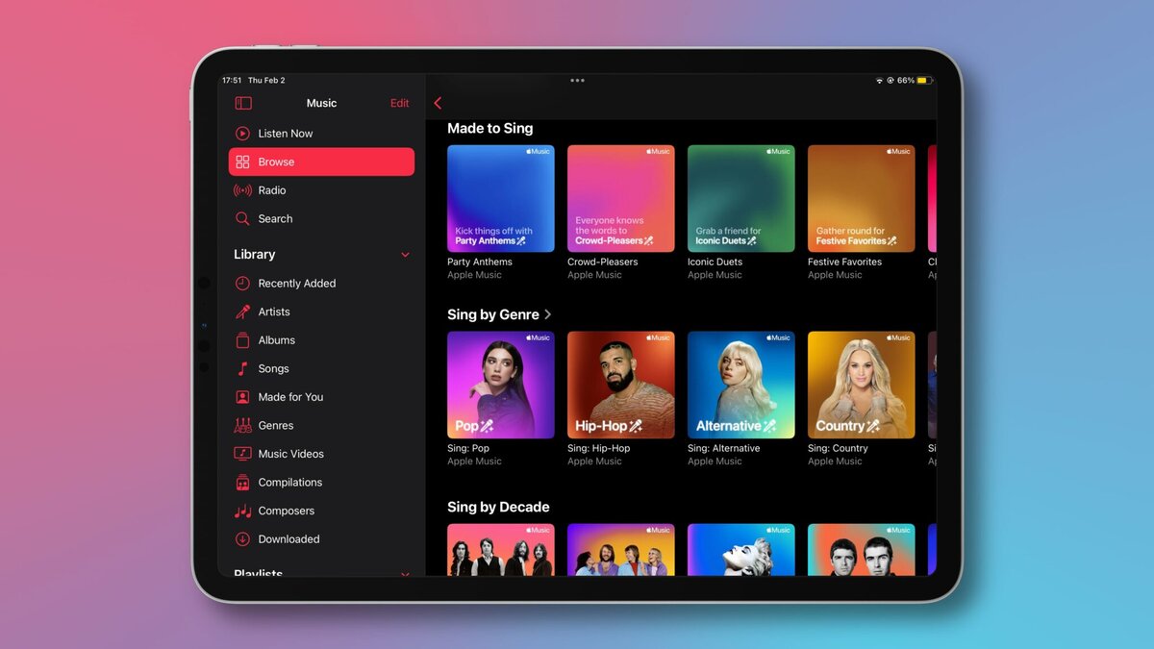Click the Downloaded arrow icon
The width and height of the screenshot is (1154, 649).
(242, 539)
